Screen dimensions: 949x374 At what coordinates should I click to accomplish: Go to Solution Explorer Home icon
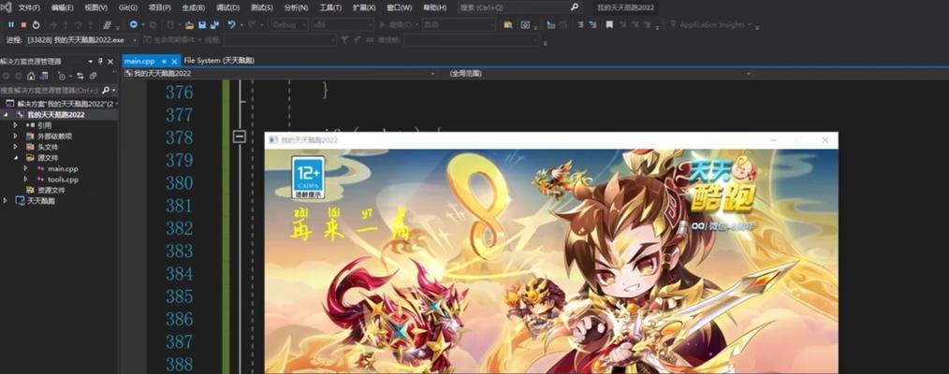click(31, 76)
